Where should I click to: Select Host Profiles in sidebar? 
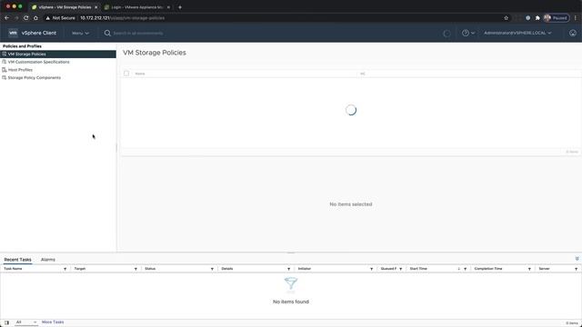[x=20, y=70]
